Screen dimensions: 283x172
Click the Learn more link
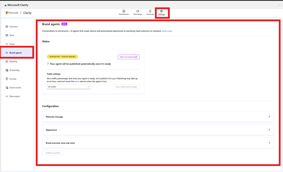pyautogui.click(x=167, y=31)
